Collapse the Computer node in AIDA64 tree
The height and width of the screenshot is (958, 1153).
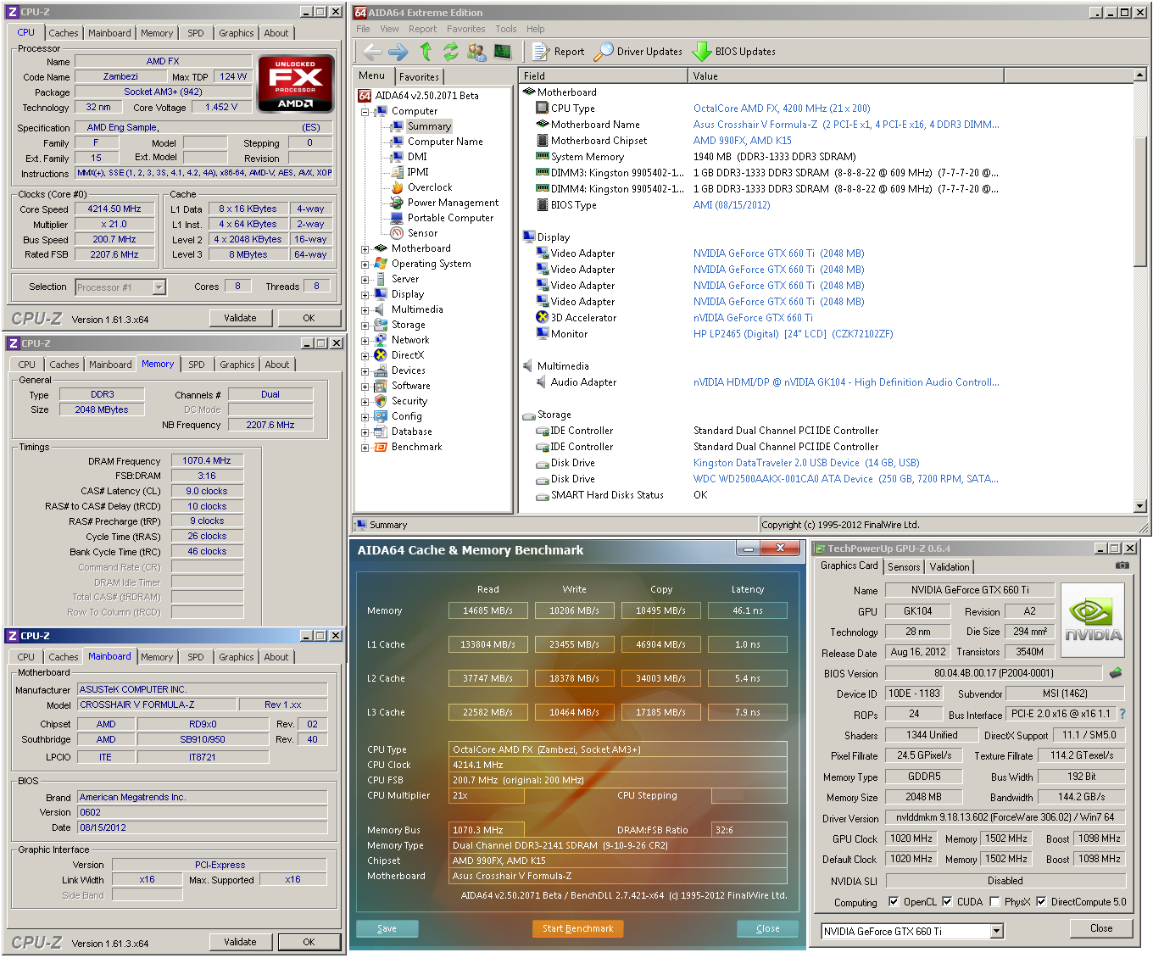point(365,112)
